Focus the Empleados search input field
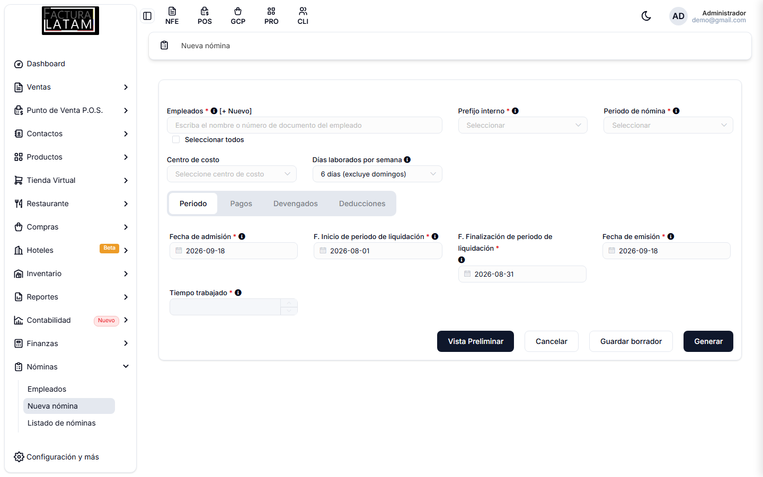Viewport: 763px width, 477px height. pyautogui.click(x=305, y=125)
